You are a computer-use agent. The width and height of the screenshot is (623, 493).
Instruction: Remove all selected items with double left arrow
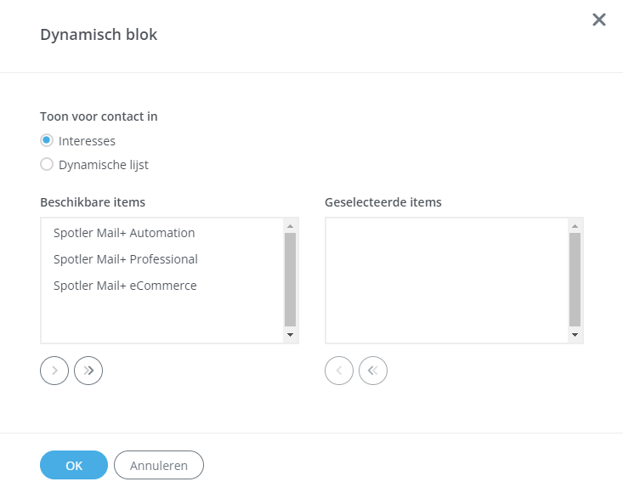(373, 371)
